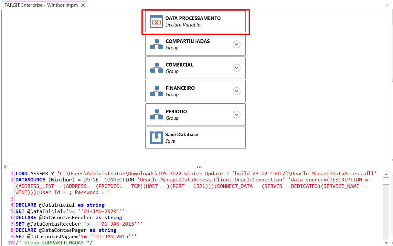Viewport: 393px width, 246px height.
Task: Expand the PERÍODO group chevron
Action: (x=237, y=115)
